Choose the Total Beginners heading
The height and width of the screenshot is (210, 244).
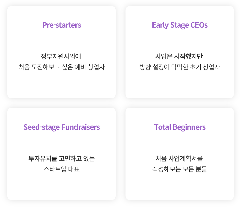180,127
